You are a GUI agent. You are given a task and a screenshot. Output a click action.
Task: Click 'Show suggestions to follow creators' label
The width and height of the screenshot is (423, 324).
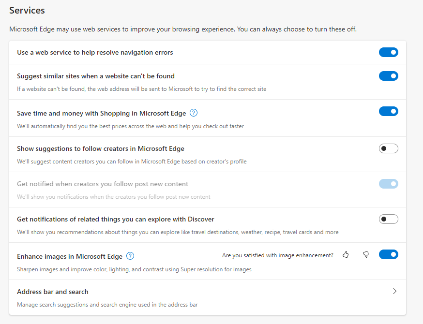(101, 148)
